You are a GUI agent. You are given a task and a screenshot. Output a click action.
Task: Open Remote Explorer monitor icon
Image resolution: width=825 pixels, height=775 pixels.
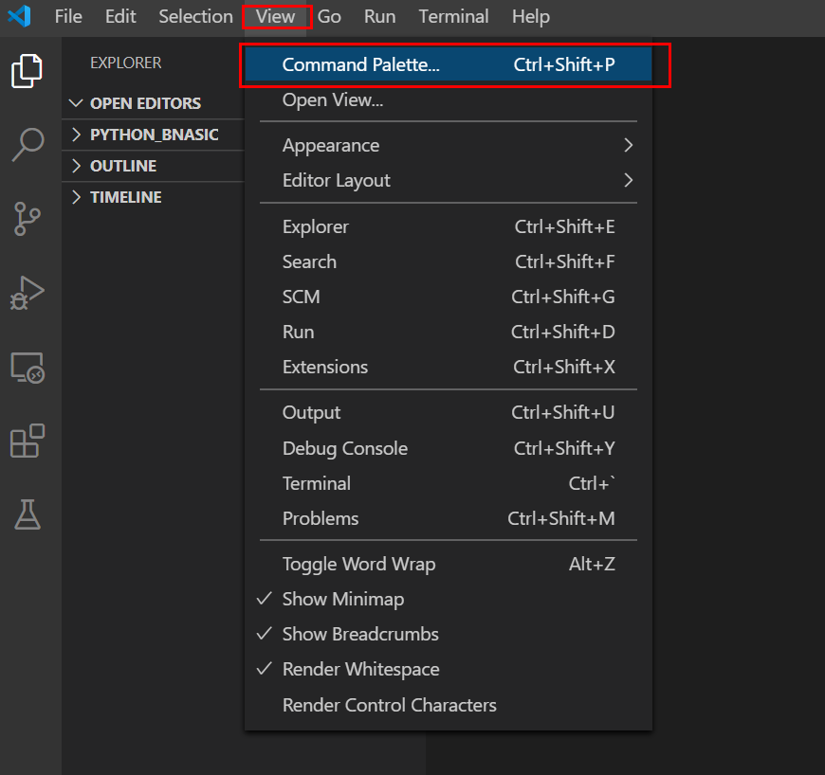[x=27, y=367]
